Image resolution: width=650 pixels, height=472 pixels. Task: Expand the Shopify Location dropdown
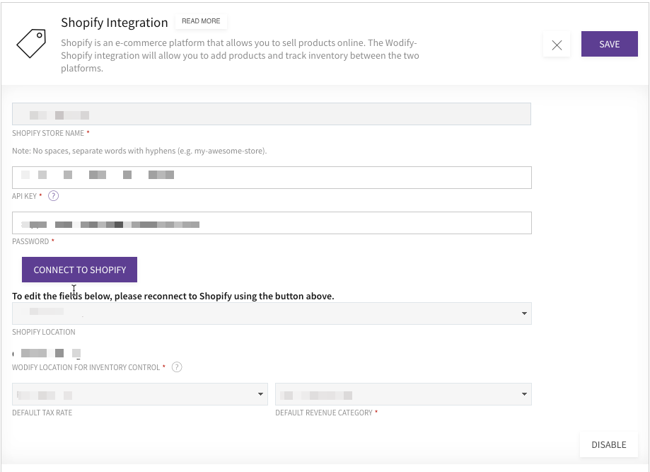point(272,313)
